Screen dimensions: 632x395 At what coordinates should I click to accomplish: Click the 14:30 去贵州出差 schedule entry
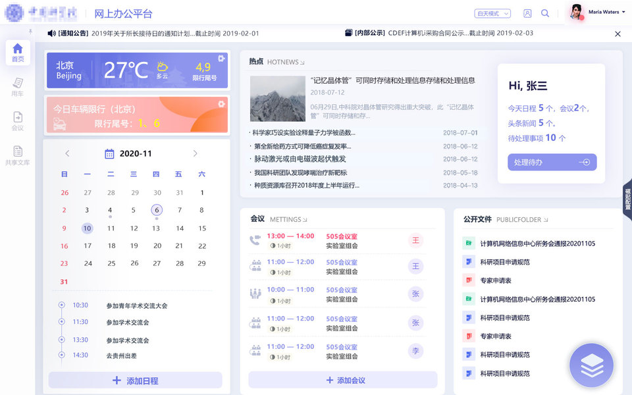pos(105,355)
